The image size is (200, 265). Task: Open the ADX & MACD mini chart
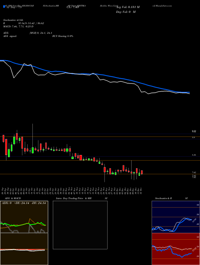coord(24,233)
